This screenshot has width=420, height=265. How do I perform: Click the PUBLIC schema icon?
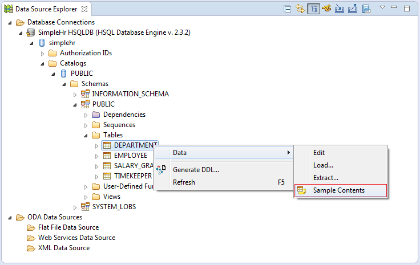[85, 104]
